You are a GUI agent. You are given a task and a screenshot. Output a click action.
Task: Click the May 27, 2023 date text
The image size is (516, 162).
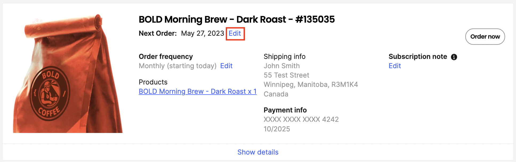[x=203, y=33]
